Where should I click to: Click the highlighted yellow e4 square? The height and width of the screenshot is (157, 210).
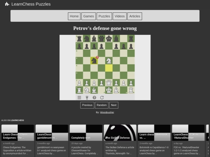109,68
